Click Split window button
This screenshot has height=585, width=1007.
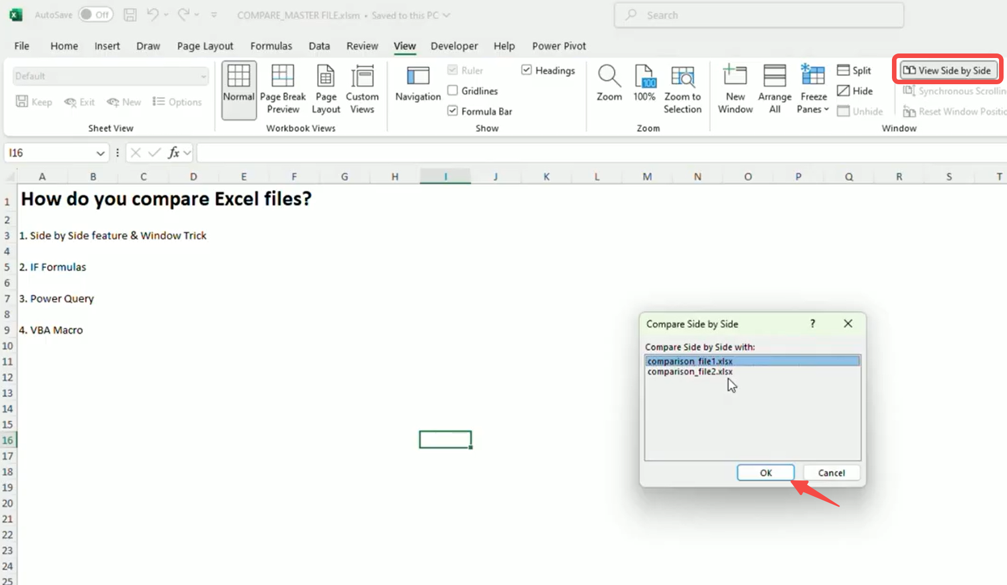[x=854, y=71]
